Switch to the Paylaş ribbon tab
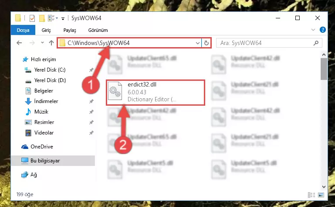 pos(70,30)
